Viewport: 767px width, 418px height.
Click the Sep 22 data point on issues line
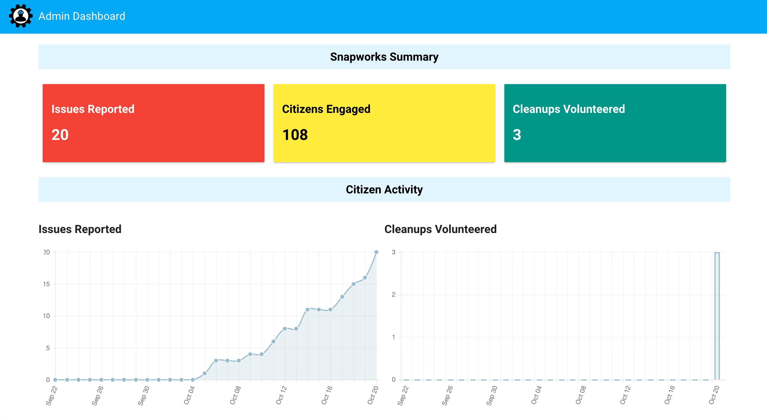coord(55,380)
